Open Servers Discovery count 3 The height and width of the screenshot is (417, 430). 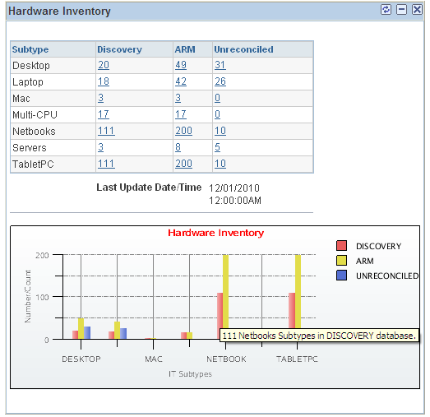pyautogui.click(x=100, y=147)
